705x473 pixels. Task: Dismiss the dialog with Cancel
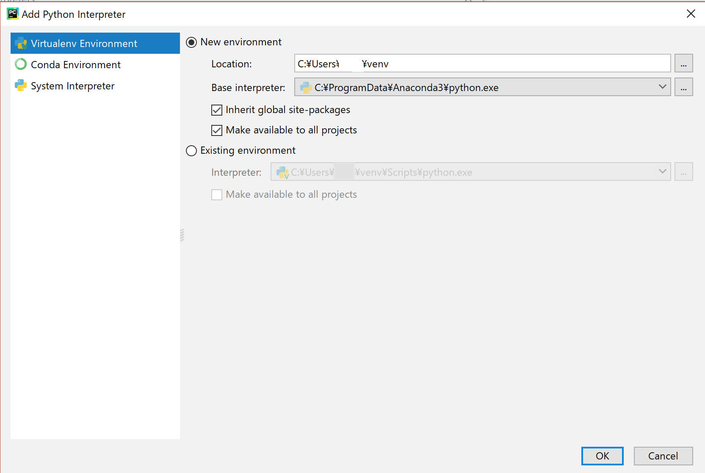point(663,456)
